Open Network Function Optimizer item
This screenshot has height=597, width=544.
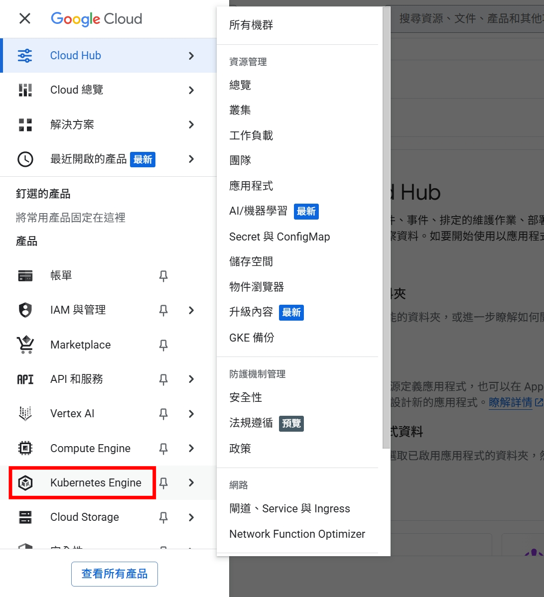(297, 534)
